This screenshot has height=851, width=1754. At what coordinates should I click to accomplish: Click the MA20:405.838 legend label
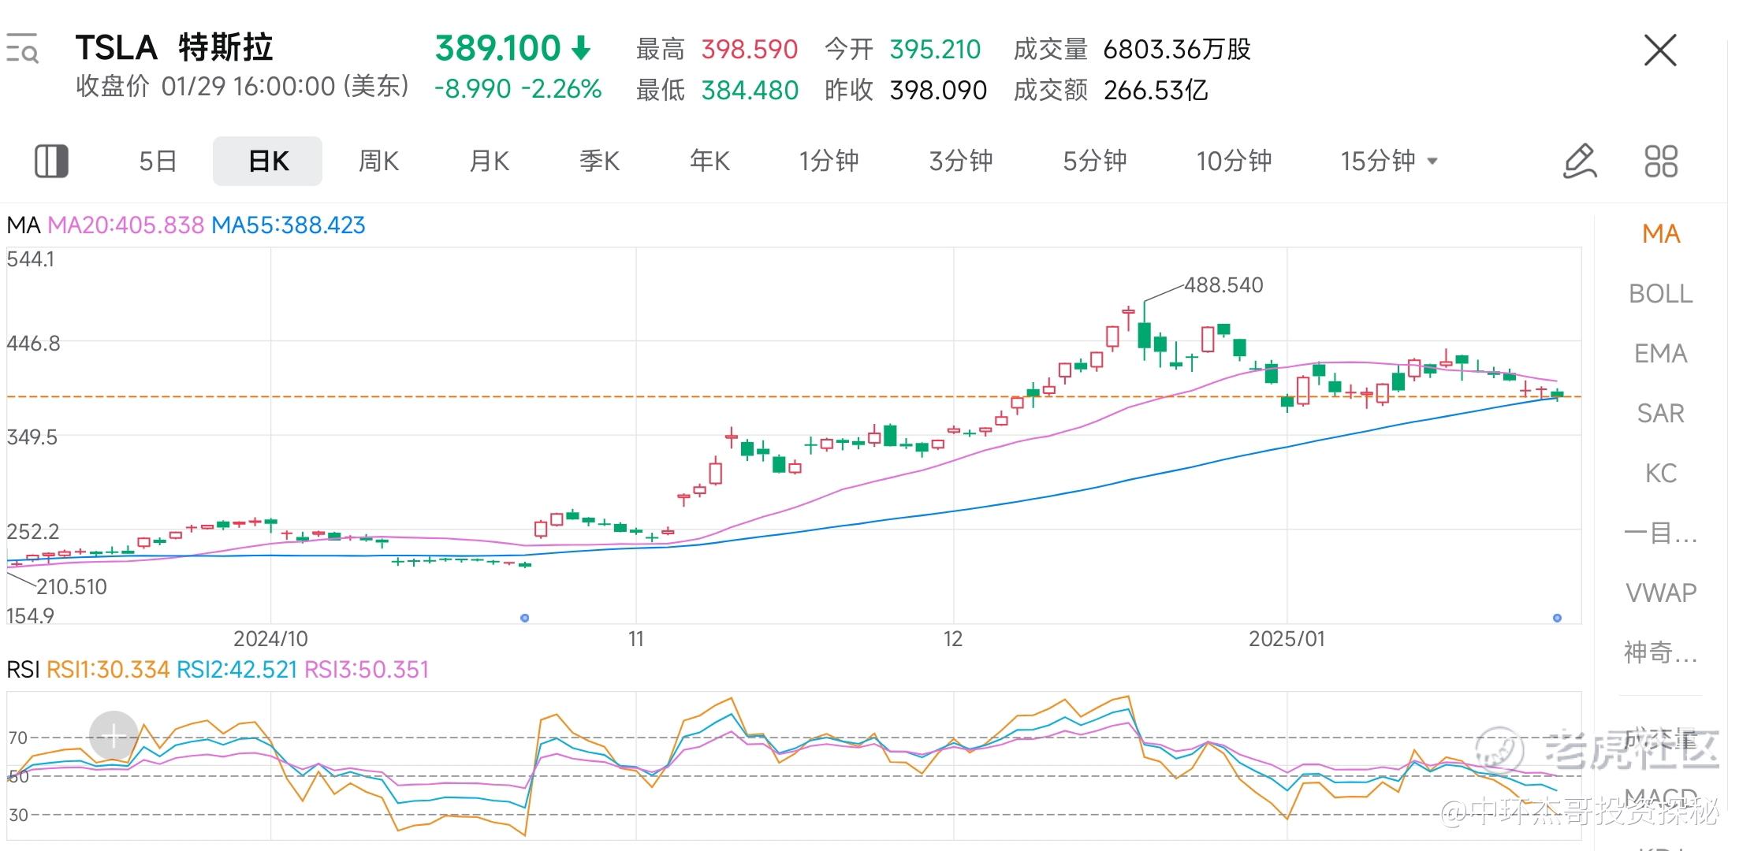[x=126, y=225]
